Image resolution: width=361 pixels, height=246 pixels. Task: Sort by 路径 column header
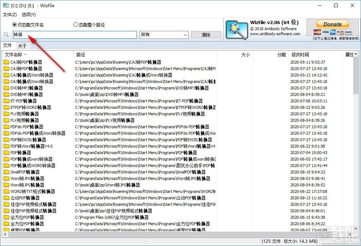[146, 55]
